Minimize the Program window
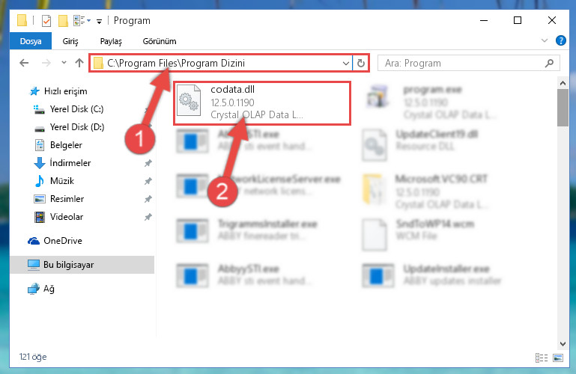Image resolution: width=576 pixels, height=374 pixels. tap(484, 20)
